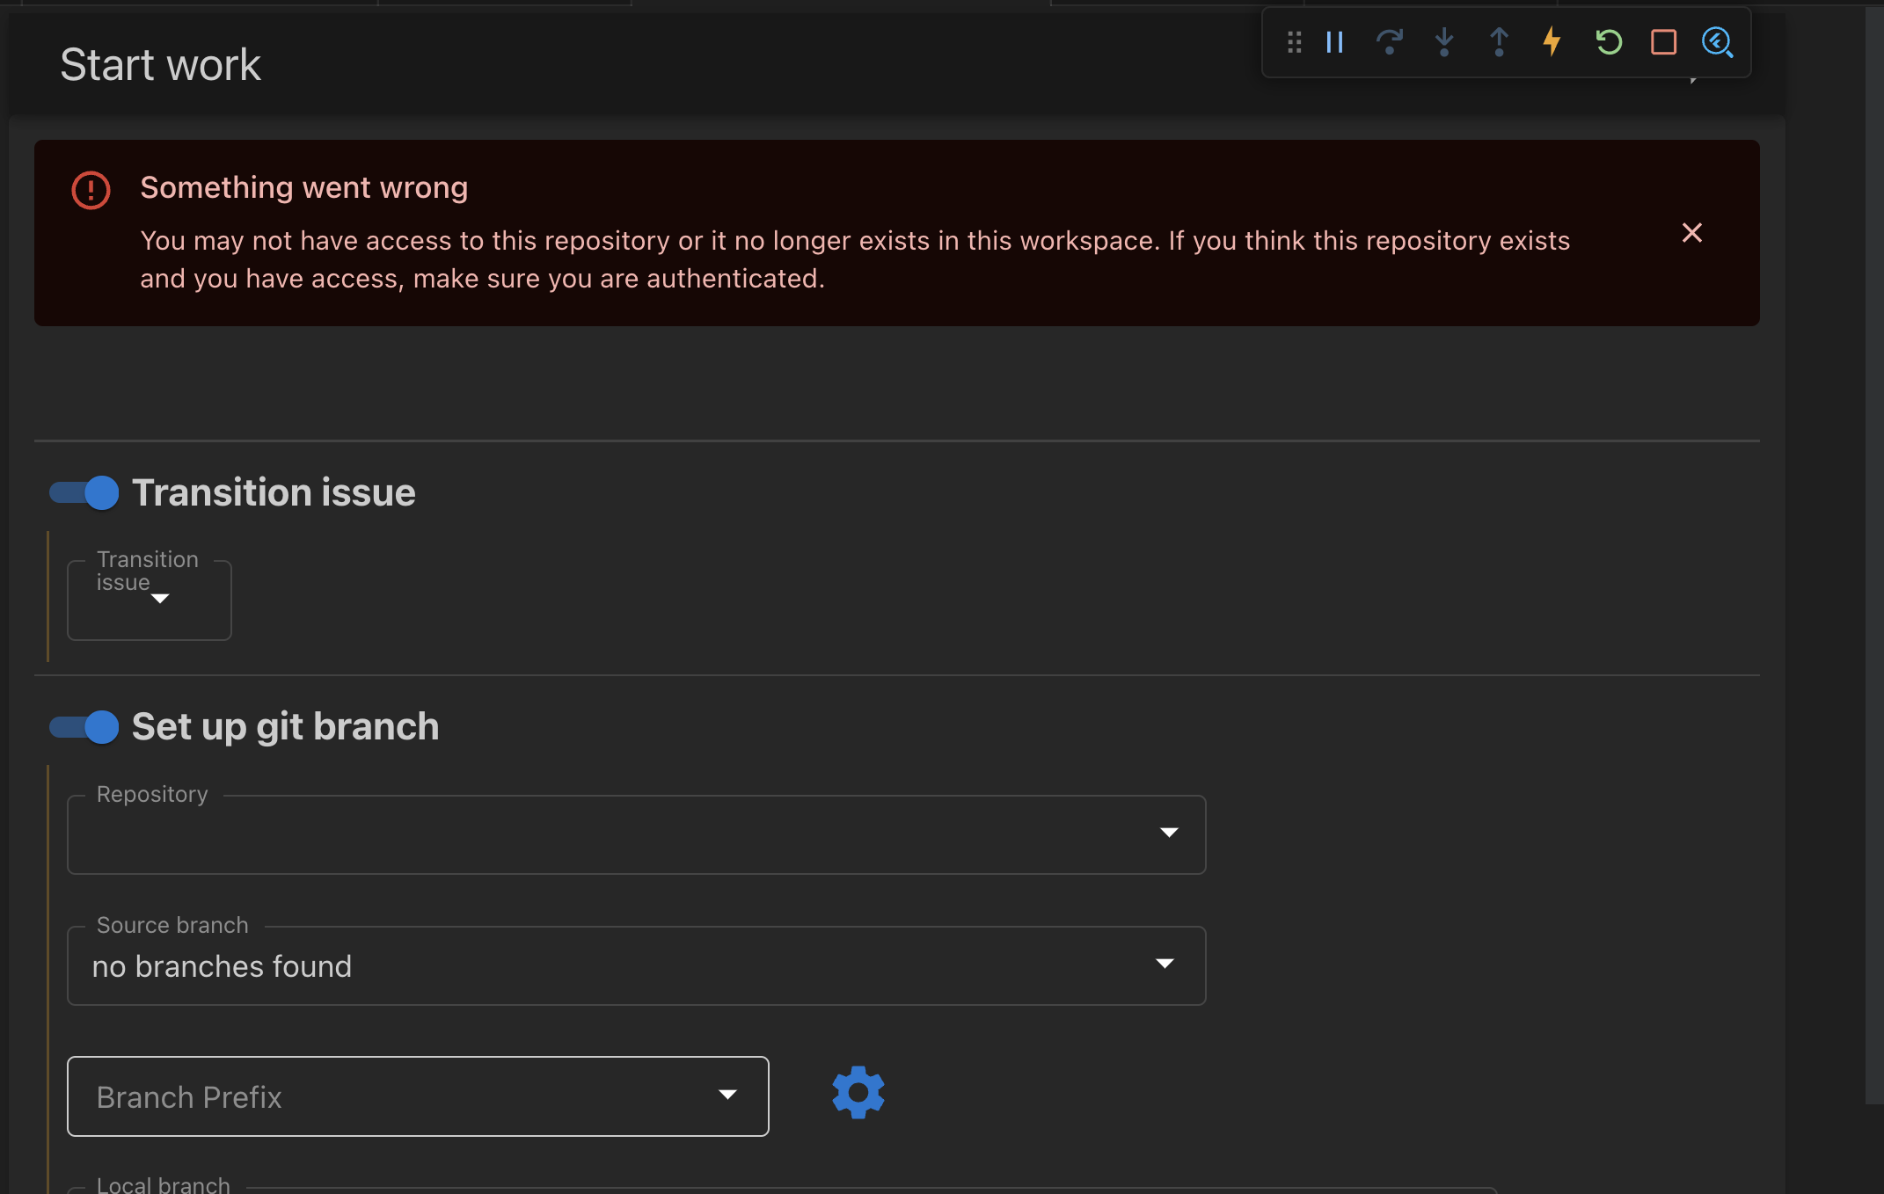Dismiss the Something went wrong error message
1884x1194 pixels.
(1692, 233)
